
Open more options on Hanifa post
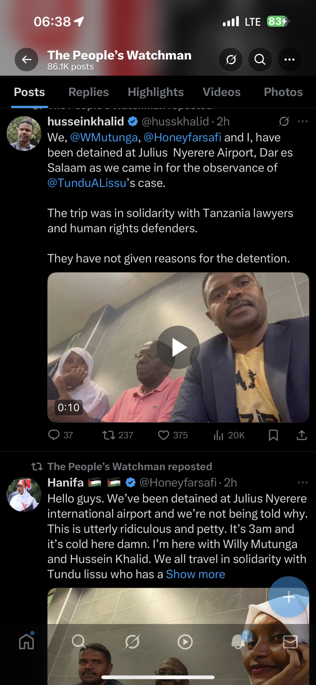click(x=303, y=482)
